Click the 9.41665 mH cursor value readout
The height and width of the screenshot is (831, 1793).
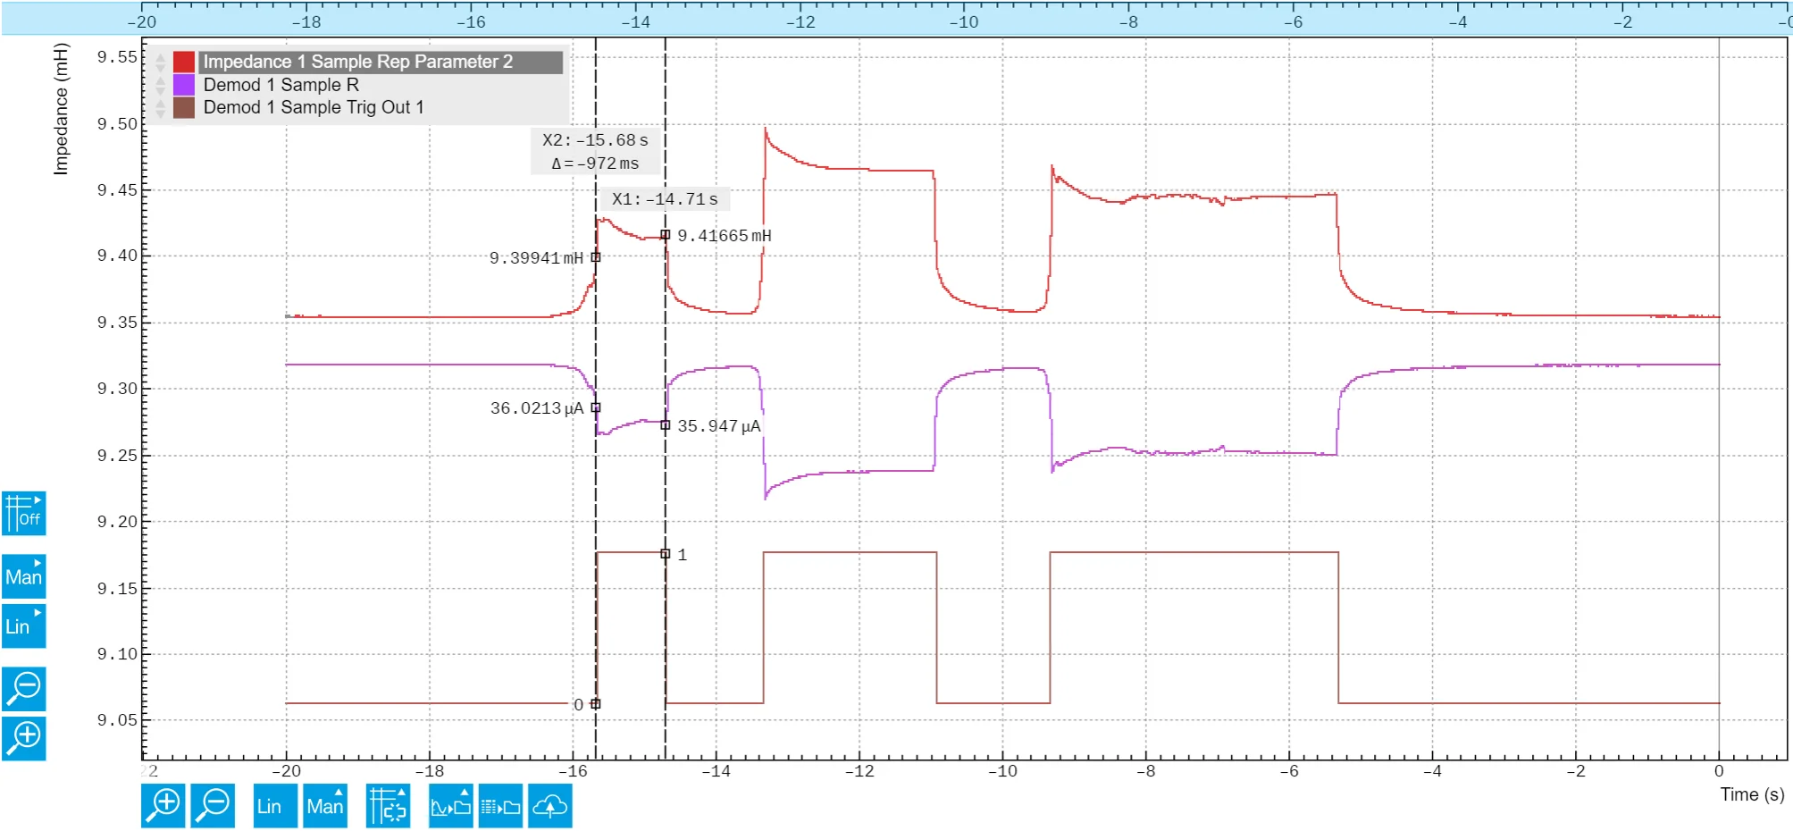(x=724, y=236)
